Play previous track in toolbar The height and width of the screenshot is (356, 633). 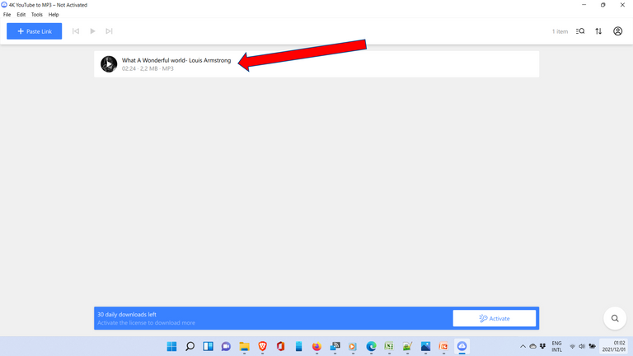point(76,31)
